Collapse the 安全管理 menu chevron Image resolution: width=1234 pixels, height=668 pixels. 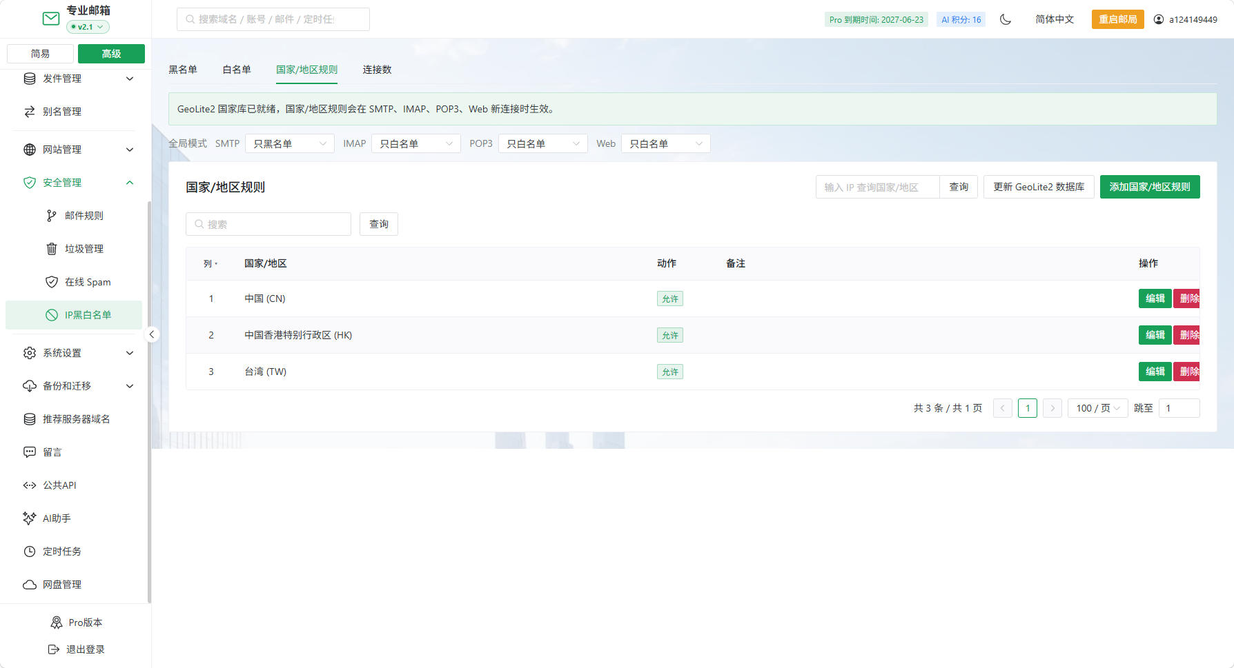pos(130,183)
